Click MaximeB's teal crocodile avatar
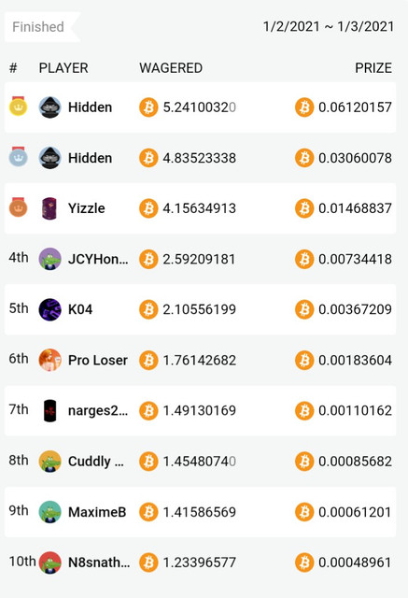 (x=49, y=512)
